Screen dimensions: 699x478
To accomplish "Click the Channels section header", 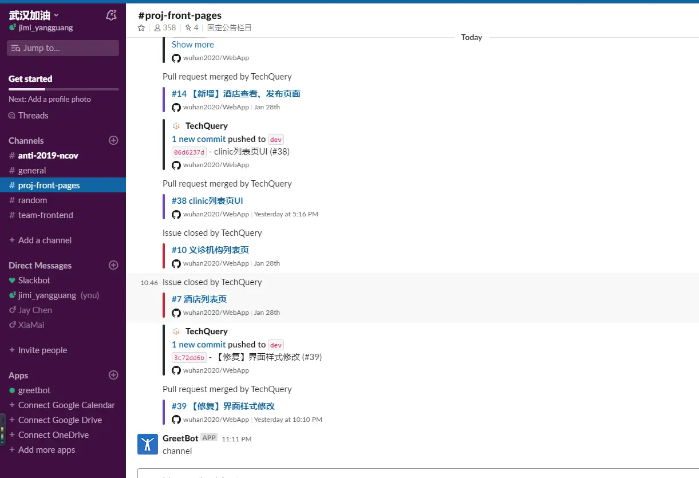I will [26, 140].
